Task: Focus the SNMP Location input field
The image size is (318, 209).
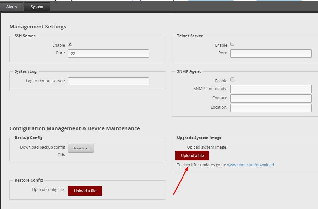Action: (271, 108)
